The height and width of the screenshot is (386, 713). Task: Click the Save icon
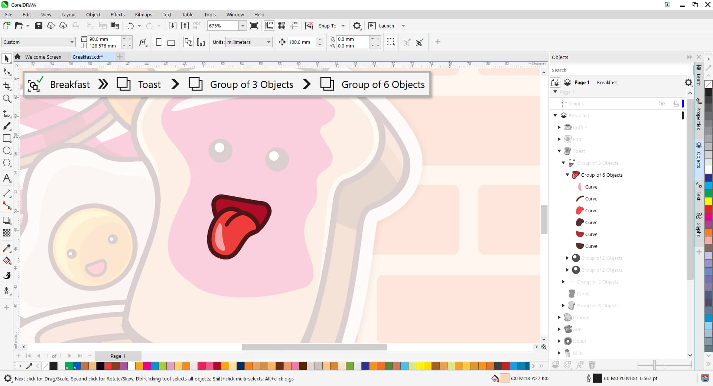39,26
